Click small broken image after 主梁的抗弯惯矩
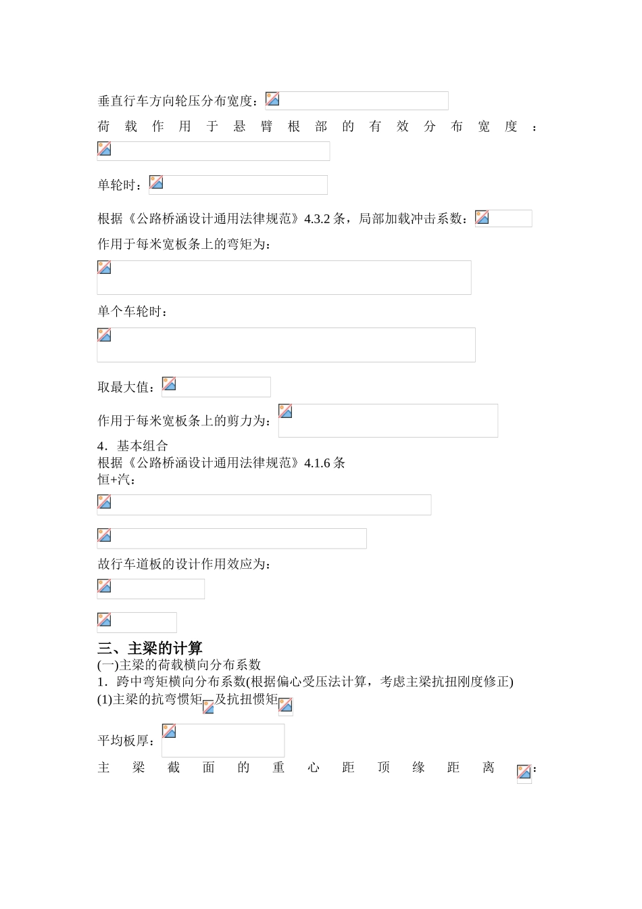This screenshot has height=909, width=642. pos(208,707)
